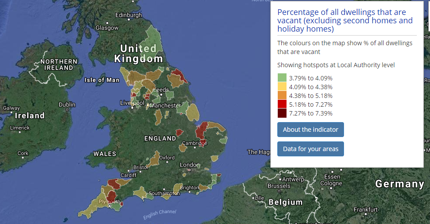Click the Brussels city label
Image resolution: width=430 pixels, height=224 pixels.
coord(279,186)
